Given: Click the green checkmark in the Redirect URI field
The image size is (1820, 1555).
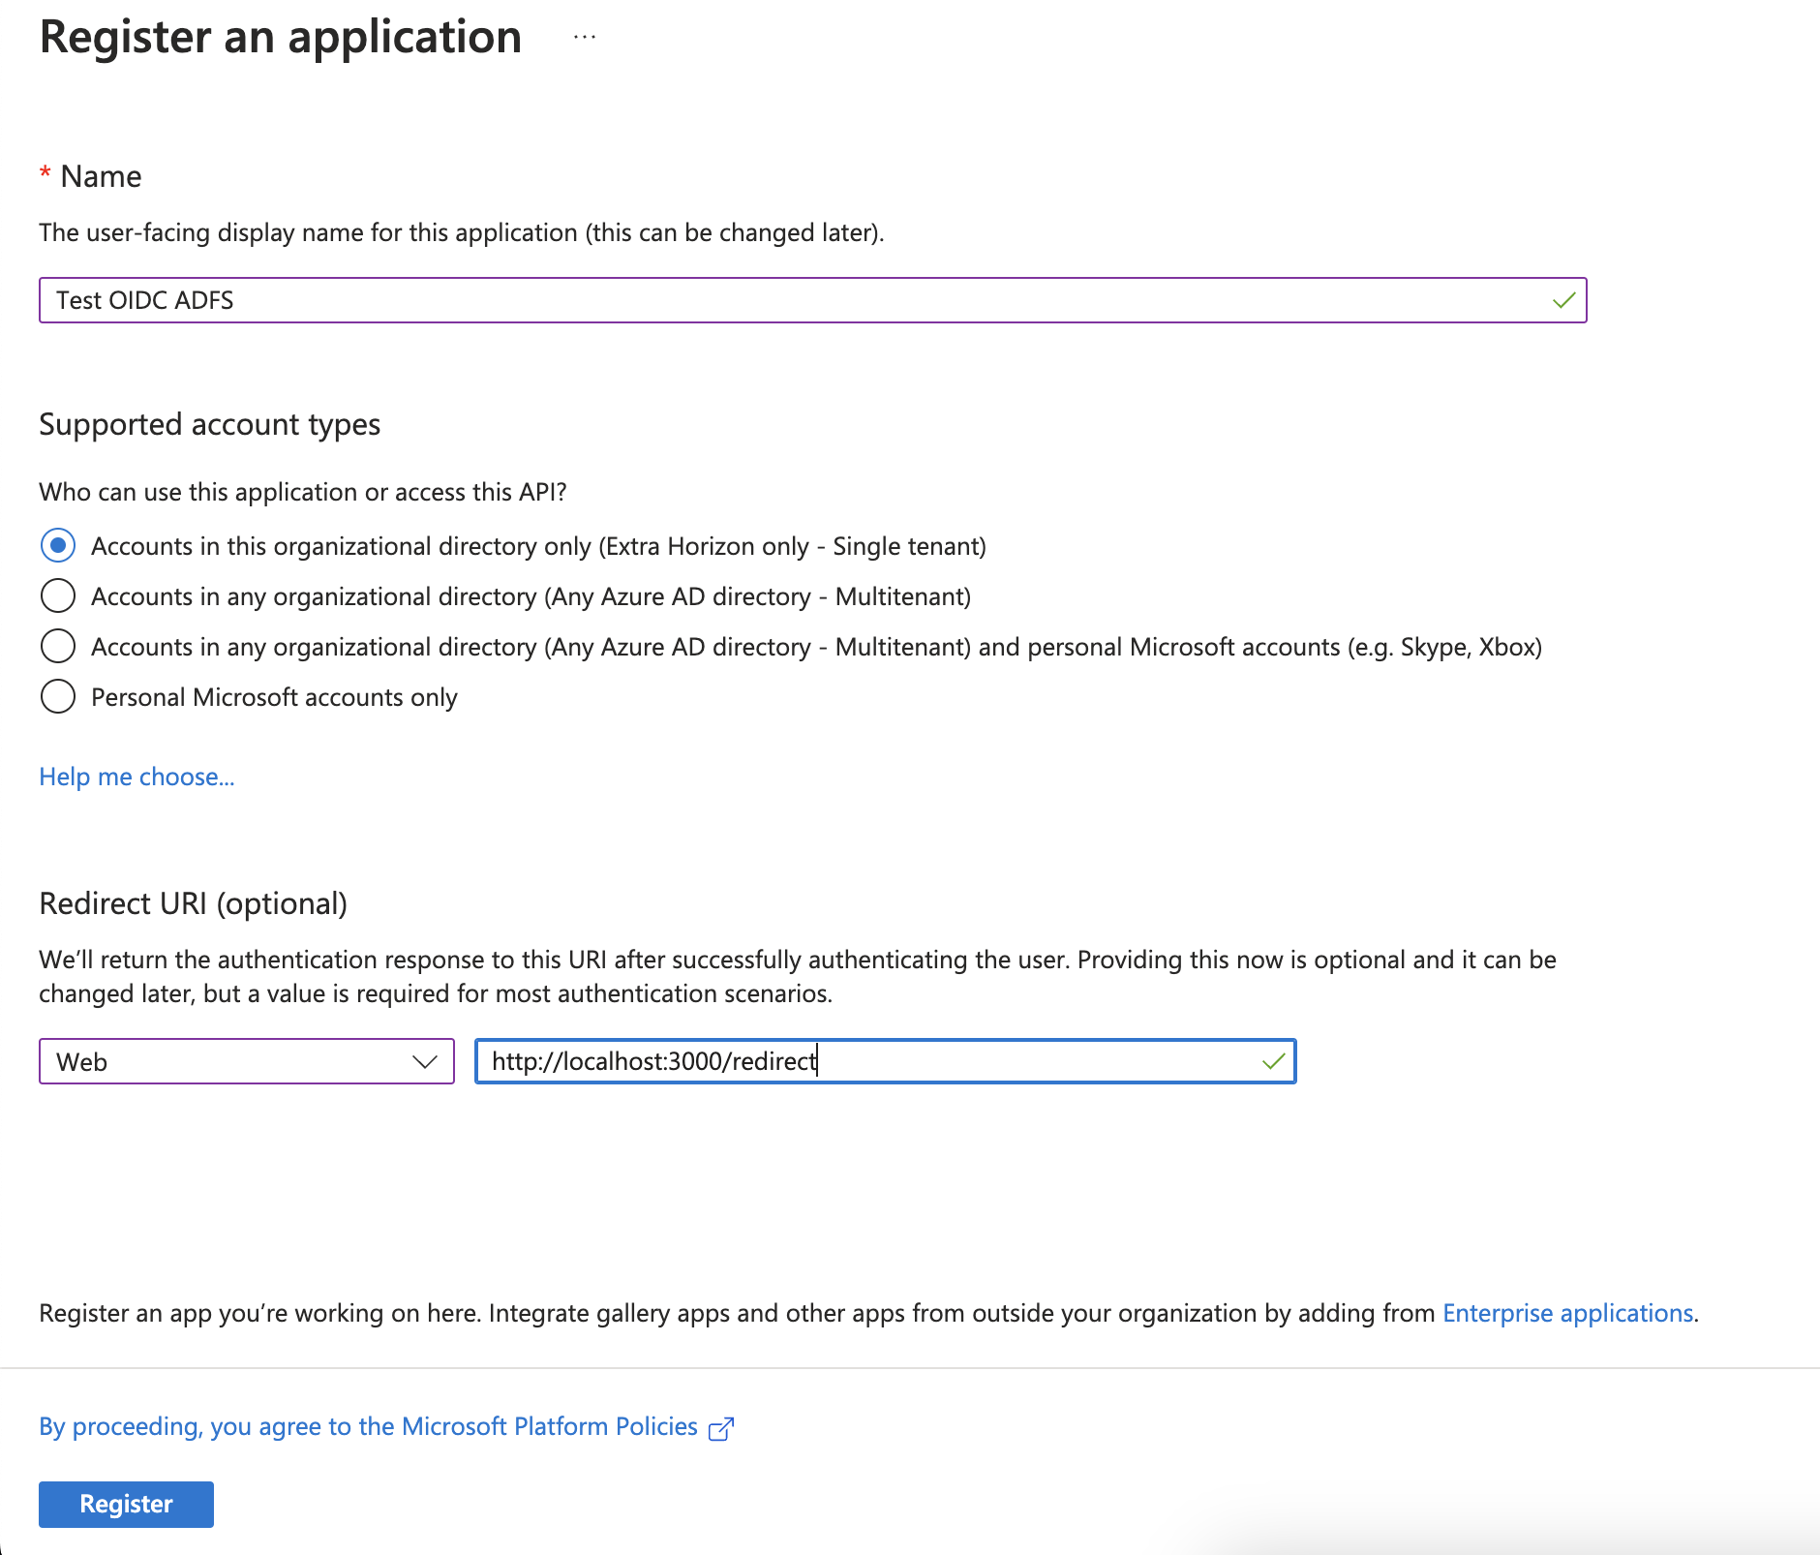Looking at the screenshot, I should [1273, 1061].
